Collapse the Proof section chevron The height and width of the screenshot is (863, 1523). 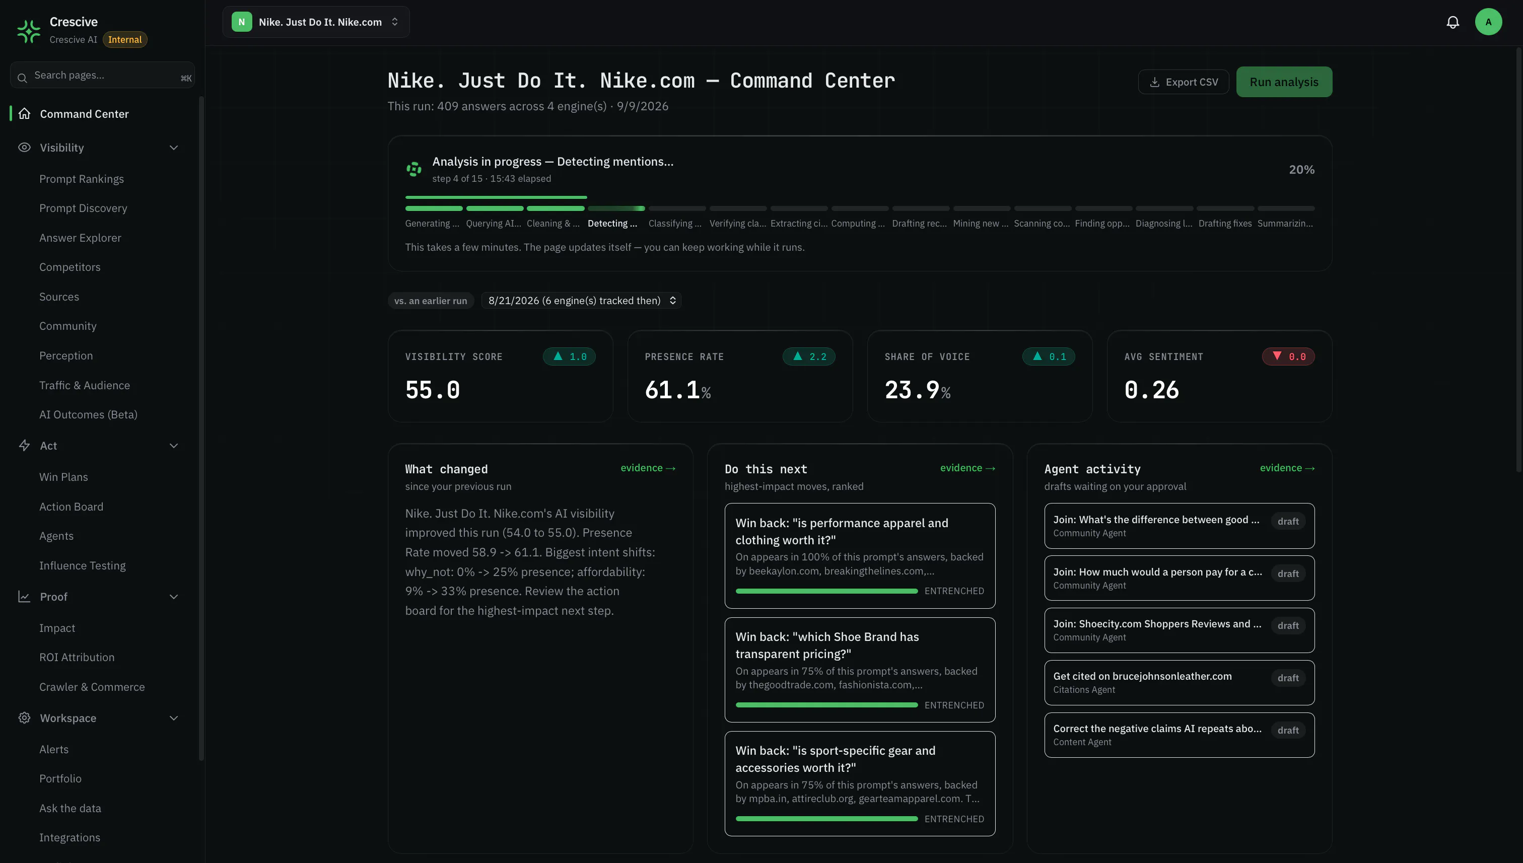[x=174, y=597]
